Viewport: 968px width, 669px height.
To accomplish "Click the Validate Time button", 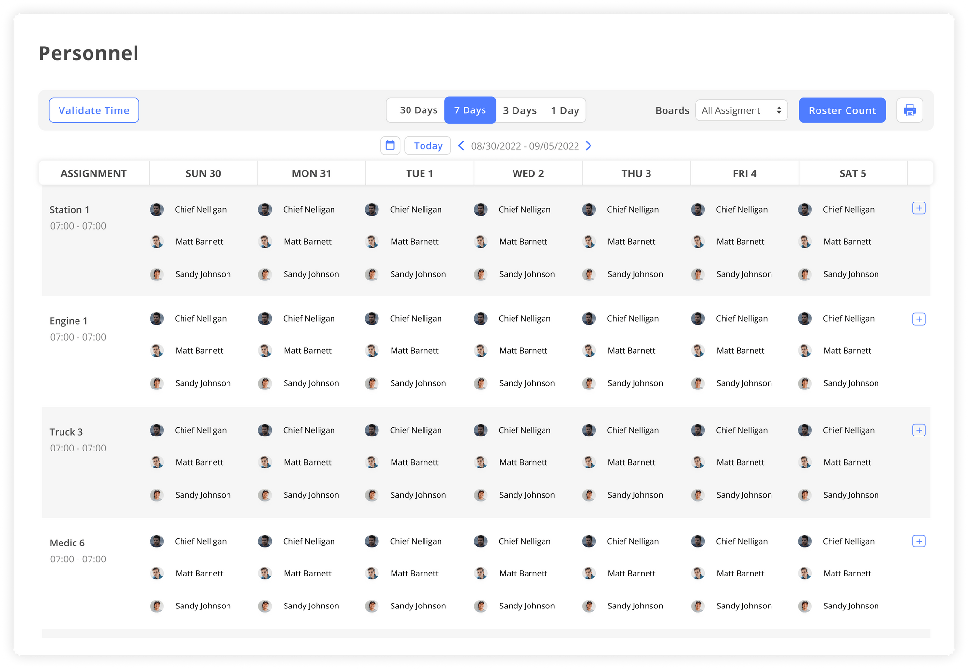I will (x=94, y=110).
